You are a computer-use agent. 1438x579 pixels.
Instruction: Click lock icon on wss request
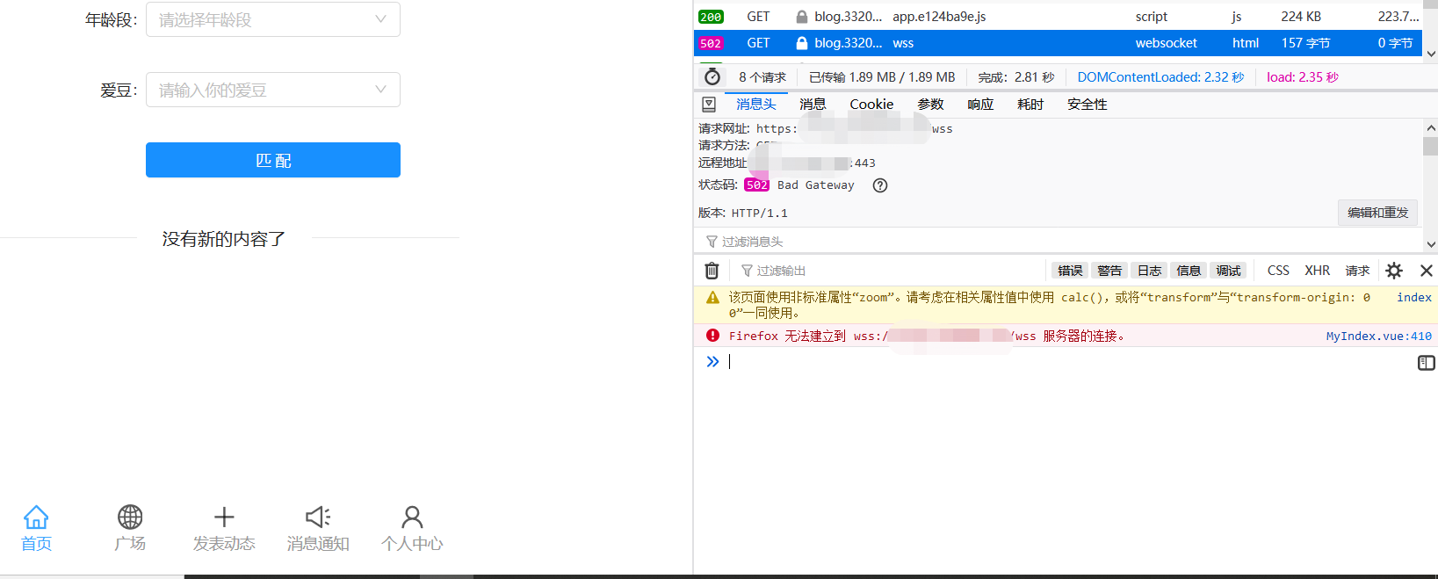coord(802,43)
